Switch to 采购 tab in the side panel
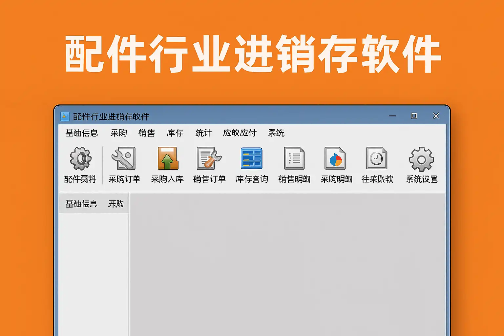This screenshot has width=504, height=336. (116, 204)
